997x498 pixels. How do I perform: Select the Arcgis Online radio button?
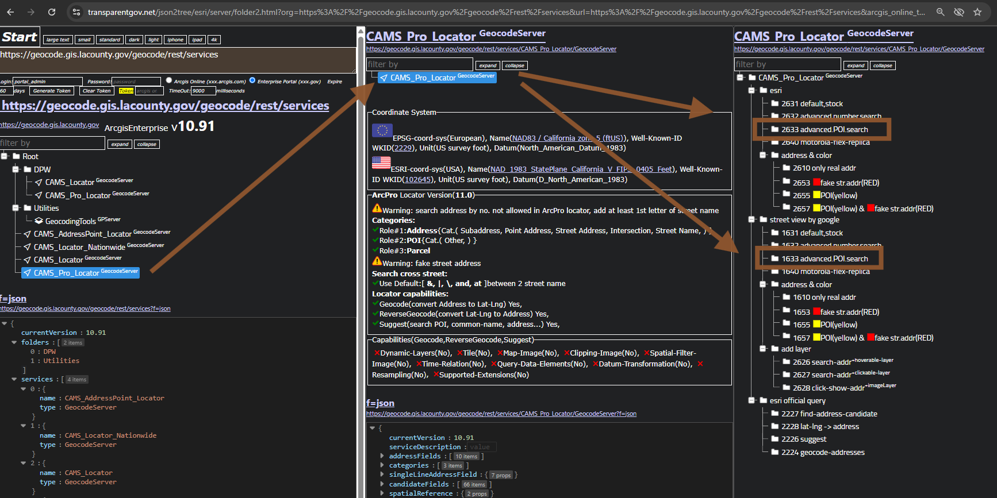click(x=169, y=80)
